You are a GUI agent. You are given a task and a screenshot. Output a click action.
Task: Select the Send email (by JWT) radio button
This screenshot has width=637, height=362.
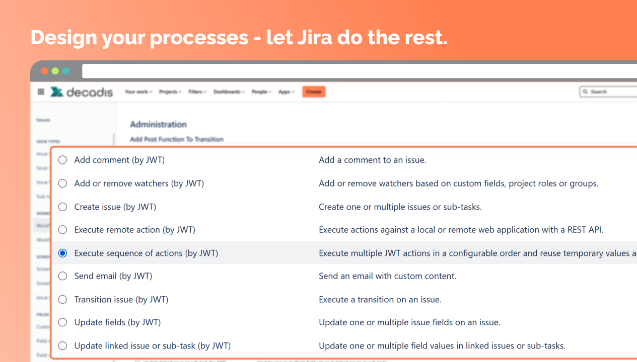pyautogui.click(x=62, y=276)
